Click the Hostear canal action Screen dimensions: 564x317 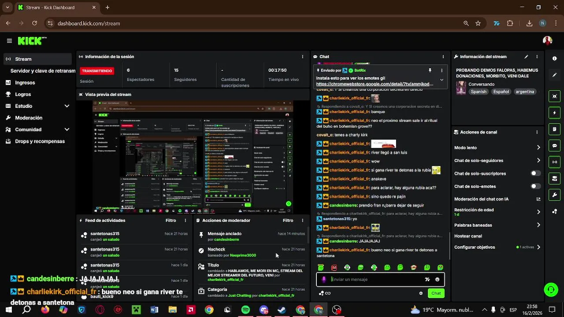coord(468,236)
